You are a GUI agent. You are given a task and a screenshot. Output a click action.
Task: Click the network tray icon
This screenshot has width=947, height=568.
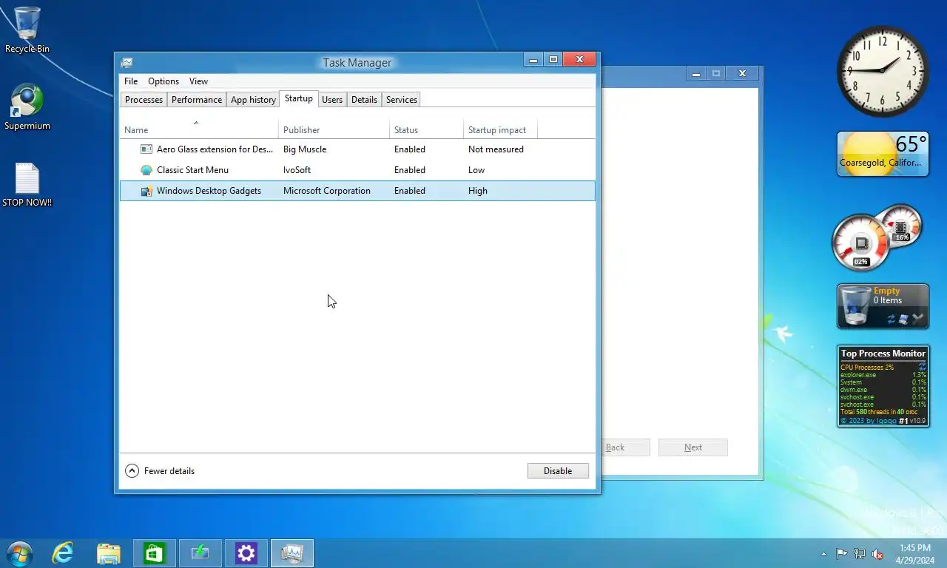coord(860,554)
